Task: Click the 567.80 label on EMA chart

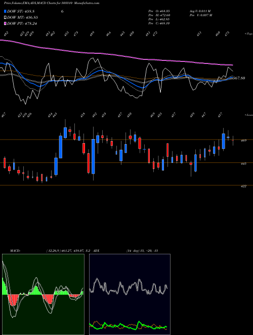Action: point(238,78)
